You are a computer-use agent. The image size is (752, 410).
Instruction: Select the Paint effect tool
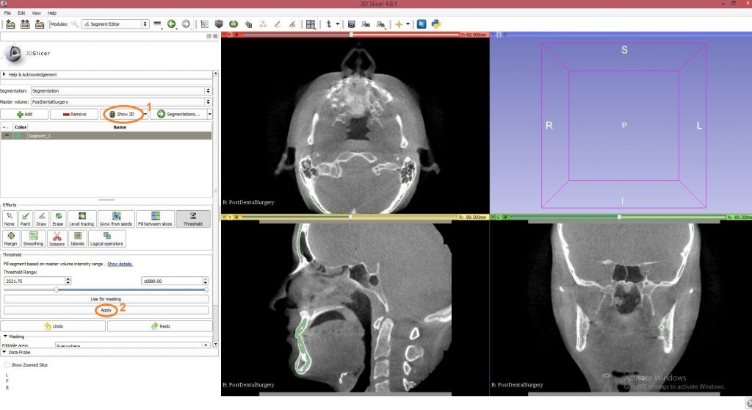tap(26, 218)
